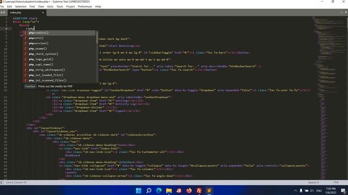The height and width of the screenshot is (195, 348).
Task: Click line number 40 in gutter
Action: (x=5, y=155)
